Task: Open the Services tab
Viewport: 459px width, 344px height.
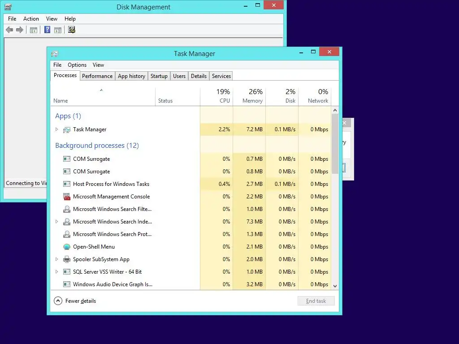Action: 221,76
